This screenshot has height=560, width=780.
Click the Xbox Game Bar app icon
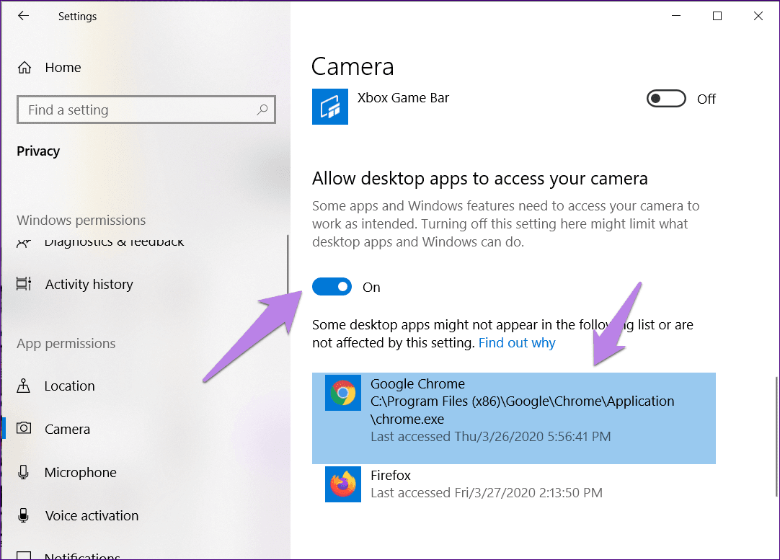pos(330,106)
